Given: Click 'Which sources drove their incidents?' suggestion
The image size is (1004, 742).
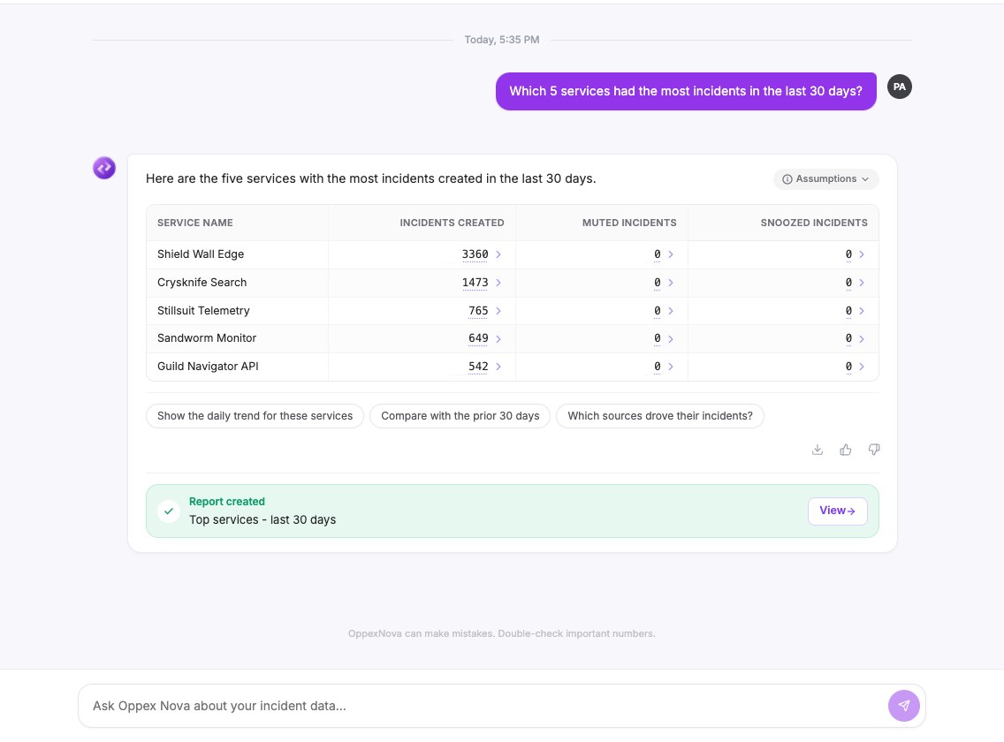Looking at the screenshot, I should [659, 416].
